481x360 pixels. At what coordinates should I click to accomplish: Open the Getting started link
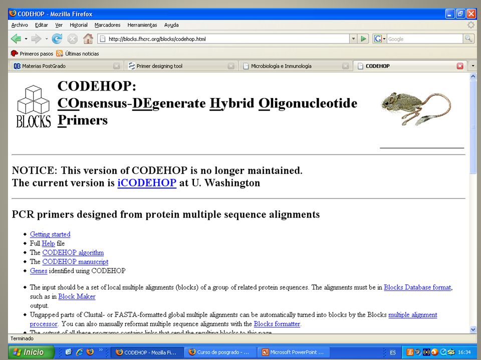(50, 234)
